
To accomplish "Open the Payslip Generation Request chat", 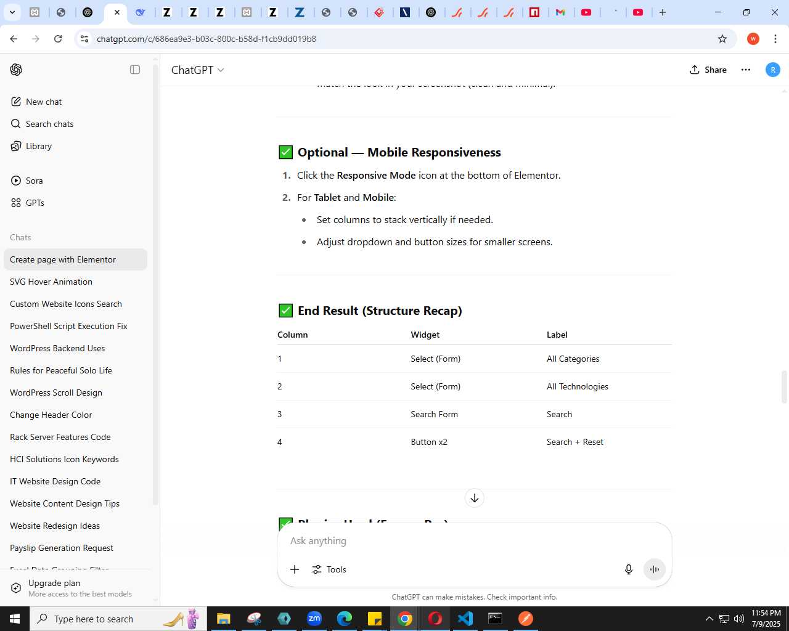I will (75, 548).
